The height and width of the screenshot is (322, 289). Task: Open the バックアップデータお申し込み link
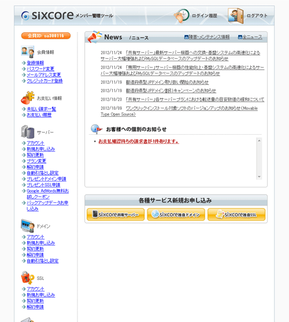pos(47,206)
